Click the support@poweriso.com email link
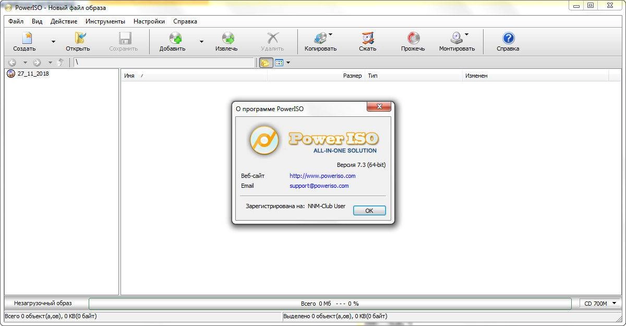 pos(319,186)
